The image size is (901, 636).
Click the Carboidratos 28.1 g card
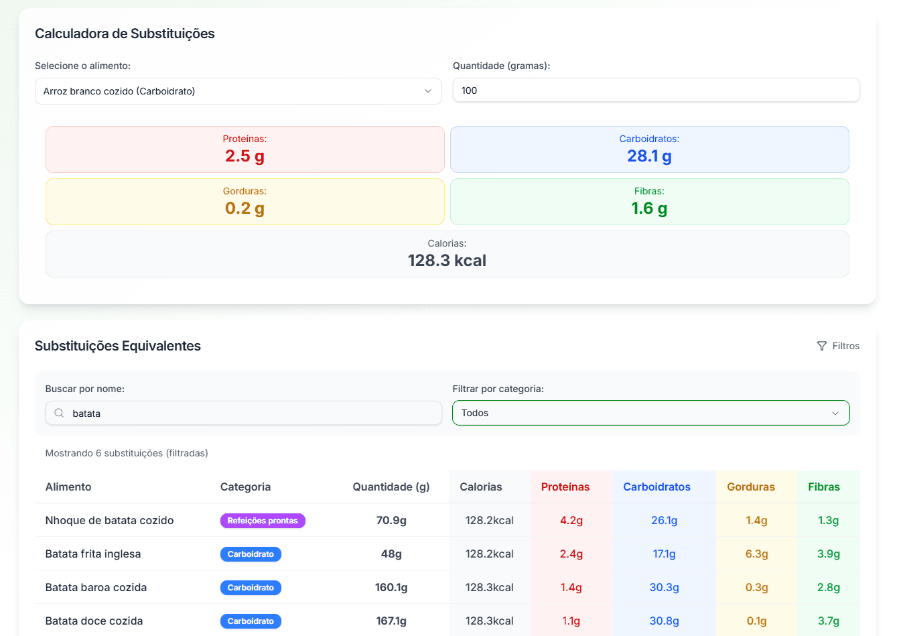(650, 149)
